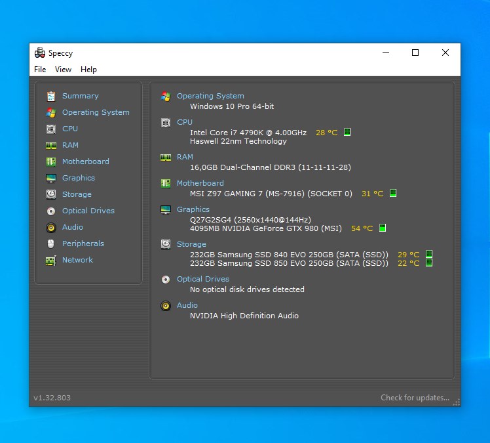Click the CPU chip icon in the sidebar
Viewport: 490px width, 443px height.
pos(51,129)
